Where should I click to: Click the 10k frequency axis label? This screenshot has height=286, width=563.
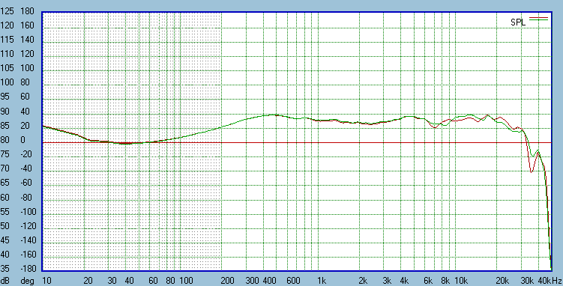460,280
